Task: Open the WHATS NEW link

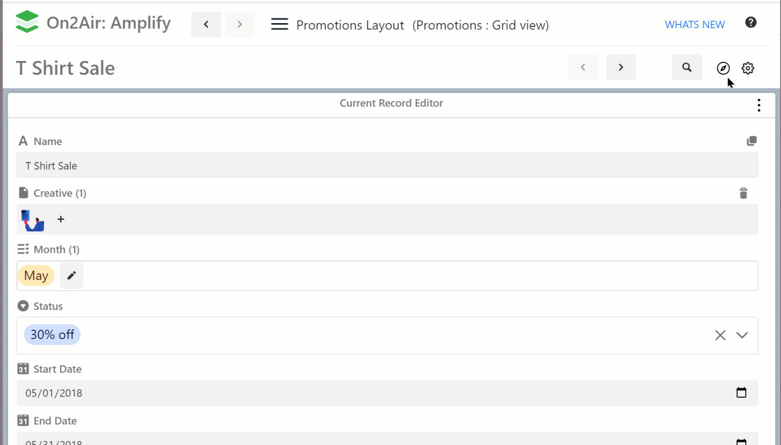Action: click(x=695, y=25)
